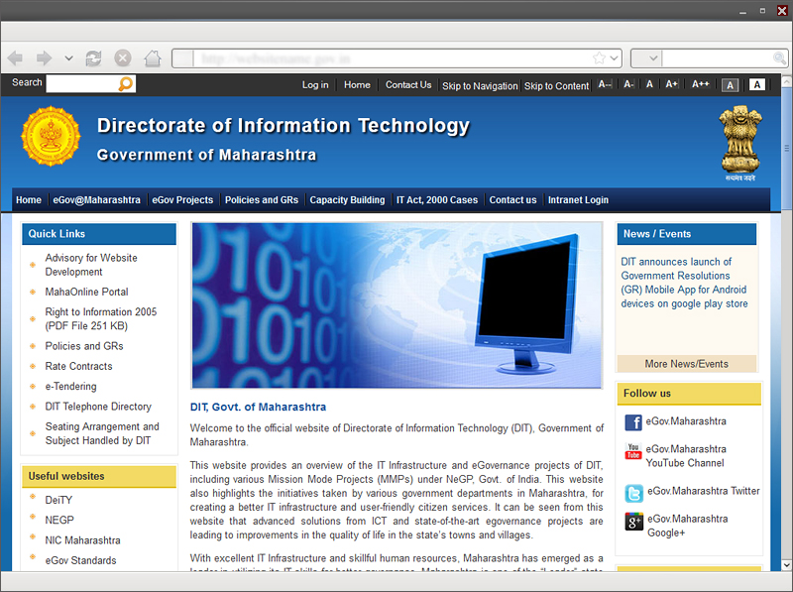Click the Google+ icon in Follow us
793x592 pixels.
tap(633, 522)
